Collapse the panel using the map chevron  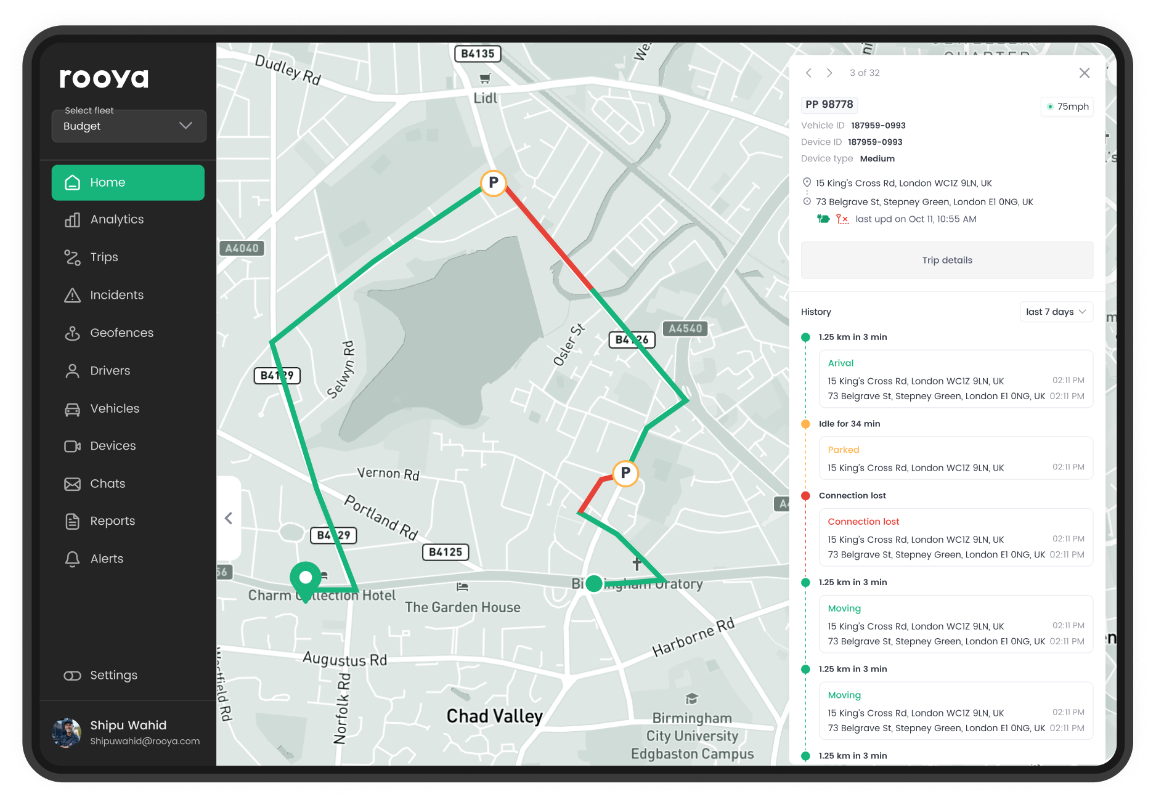tap(229, 518)
